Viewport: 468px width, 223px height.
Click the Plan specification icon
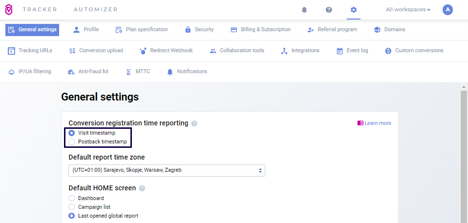tap(119, 30)
